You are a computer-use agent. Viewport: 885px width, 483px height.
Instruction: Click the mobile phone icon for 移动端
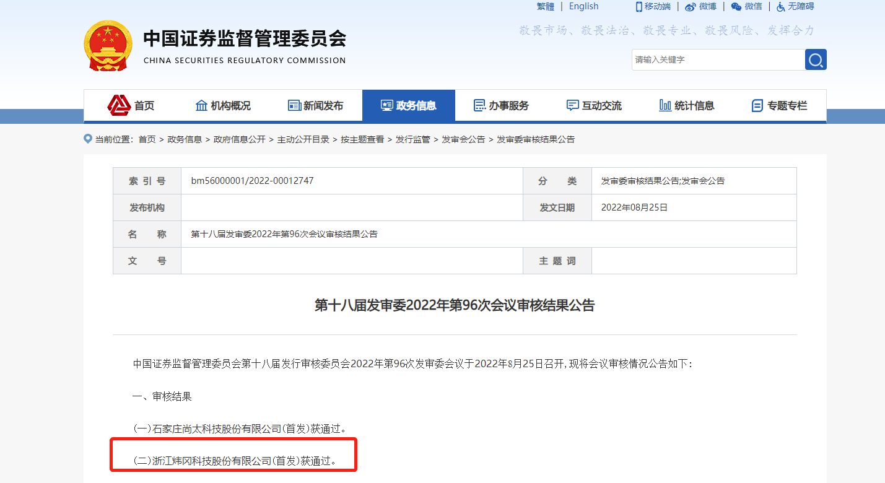[x=639, y=6]
